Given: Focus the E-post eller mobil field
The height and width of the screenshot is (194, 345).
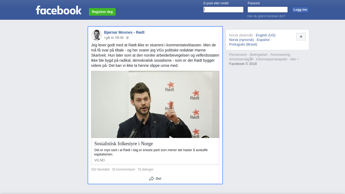Looking at the screenshot, I should point(223,10).
